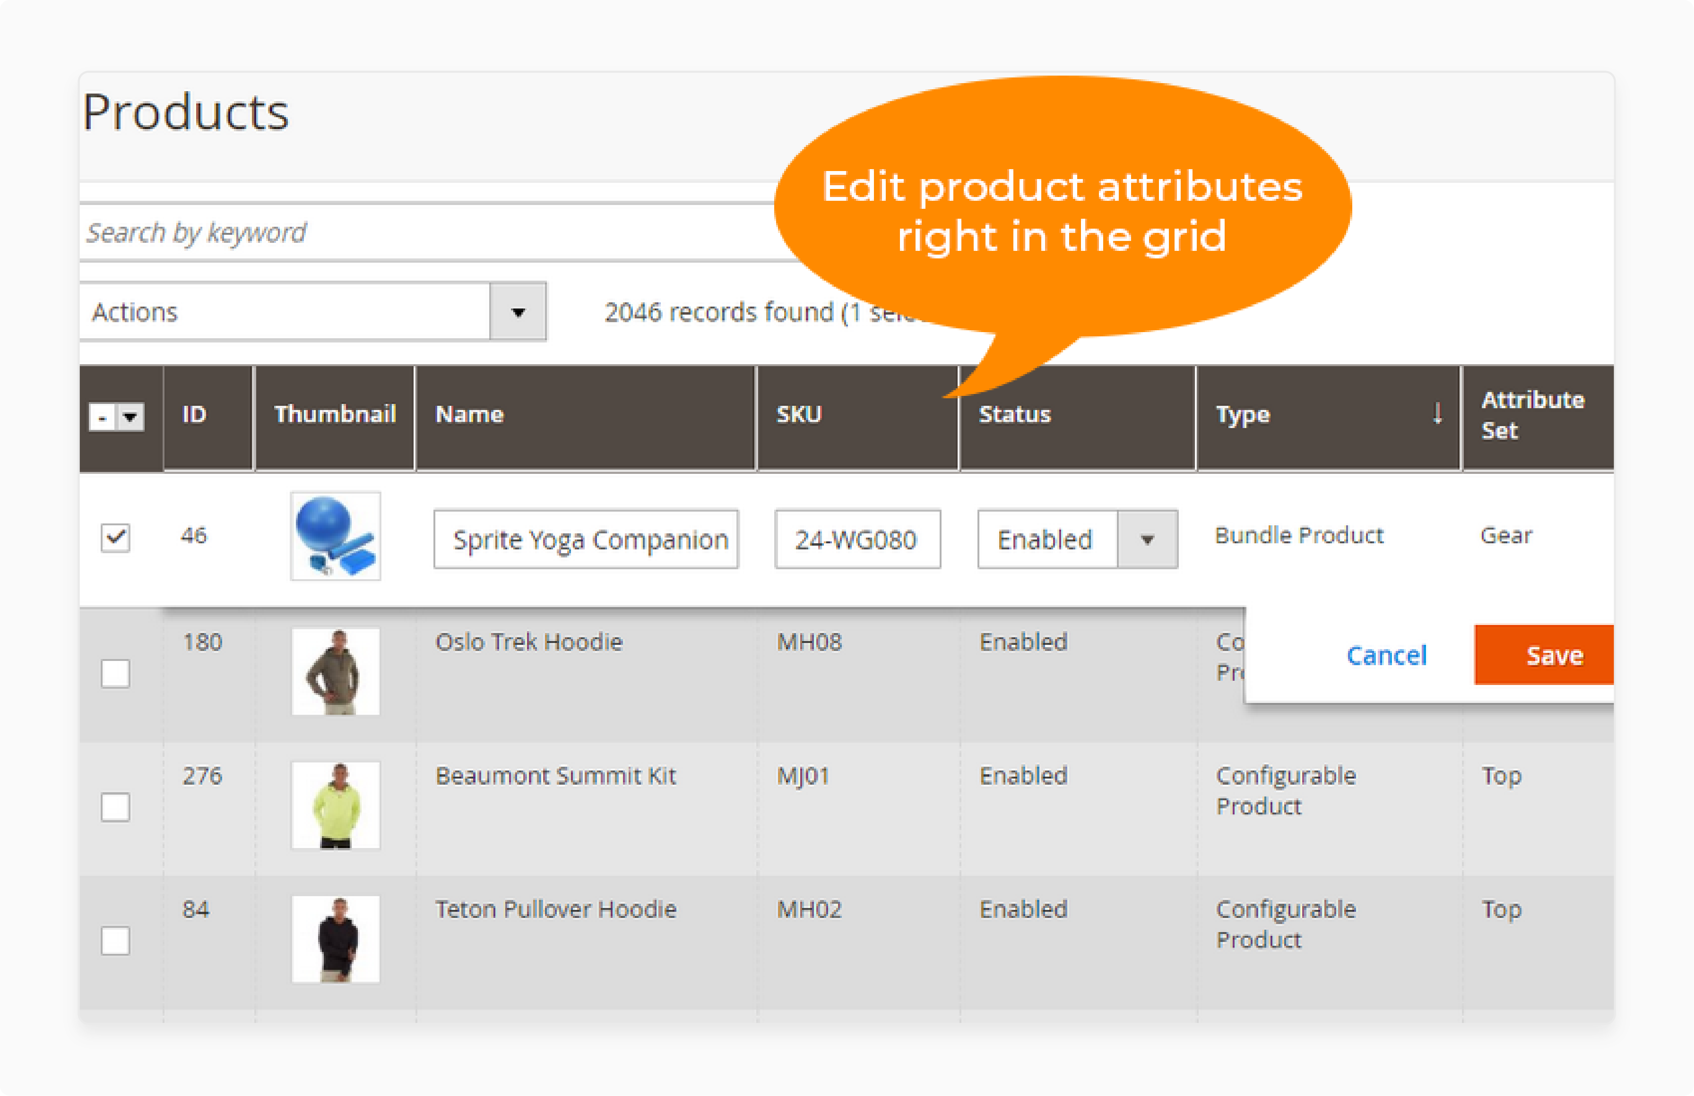Uncheck the checkbox for product ID 46
This screenshot has height=1096, width=1694.
tap(115, 537)
